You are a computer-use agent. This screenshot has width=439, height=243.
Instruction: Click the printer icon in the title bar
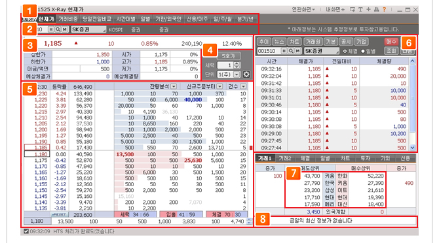[x=377, y=10]
